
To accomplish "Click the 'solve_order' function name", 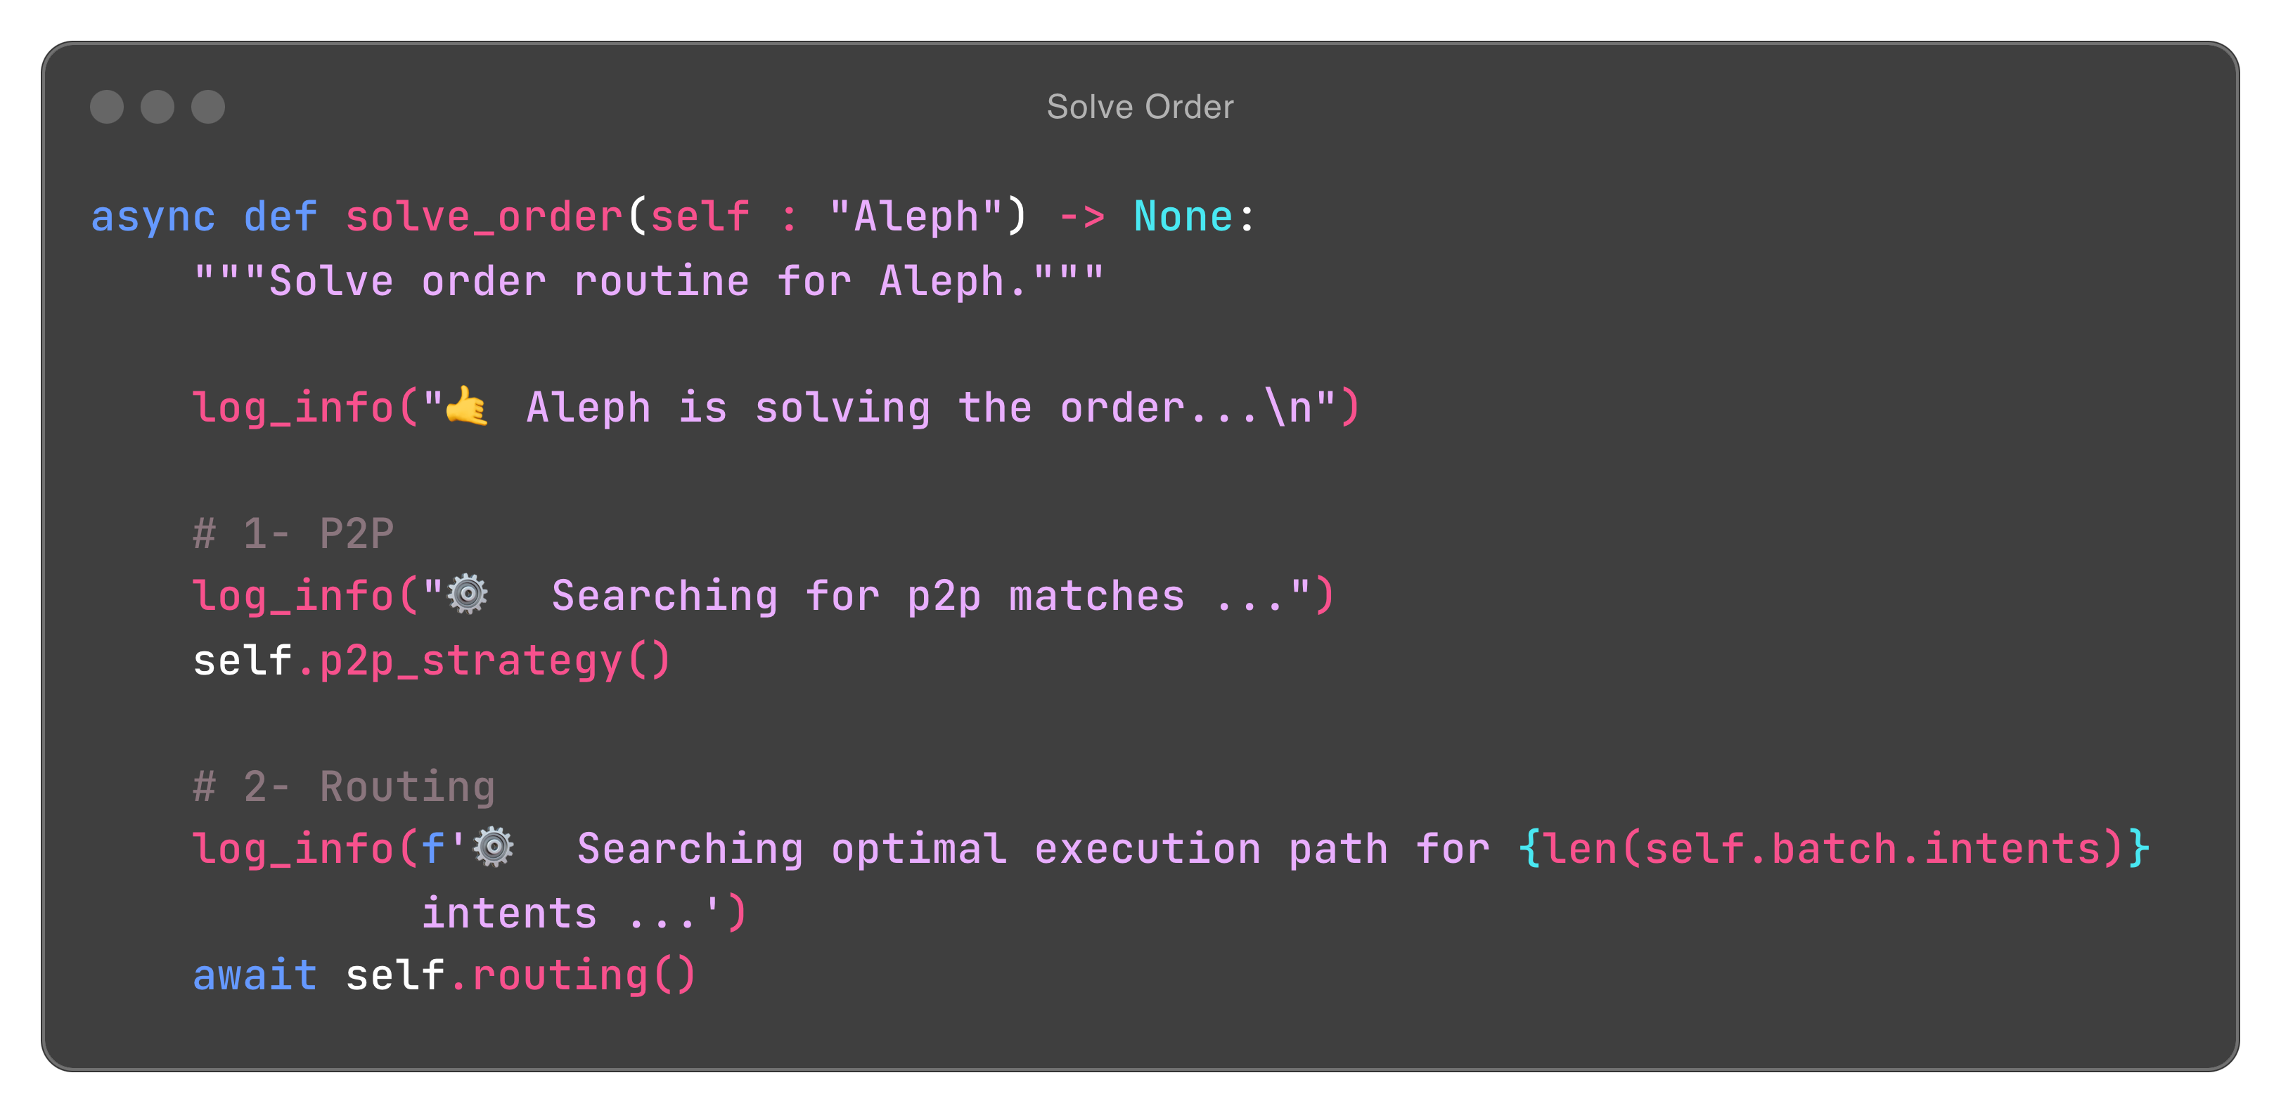I will tap(484, 216).
